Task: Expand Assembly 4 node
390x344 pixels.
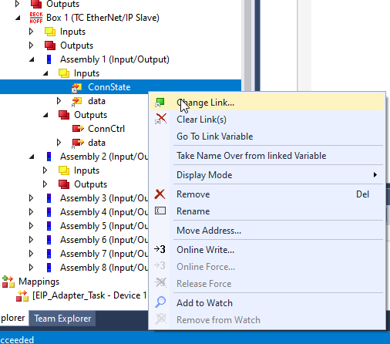Action: pyautogui.click(x=32, y=212)
